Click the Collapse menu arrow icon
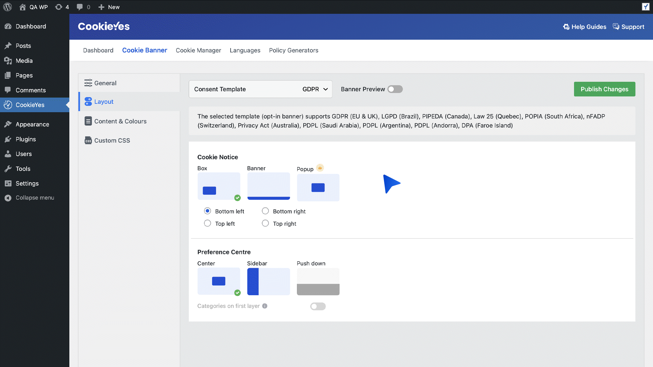 [8, 198]
